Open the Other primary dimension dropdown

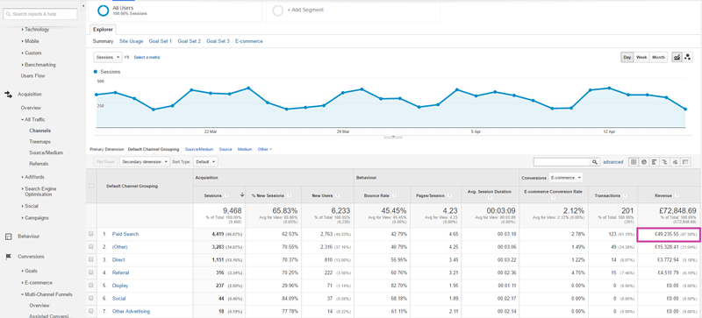coord(265,150)
